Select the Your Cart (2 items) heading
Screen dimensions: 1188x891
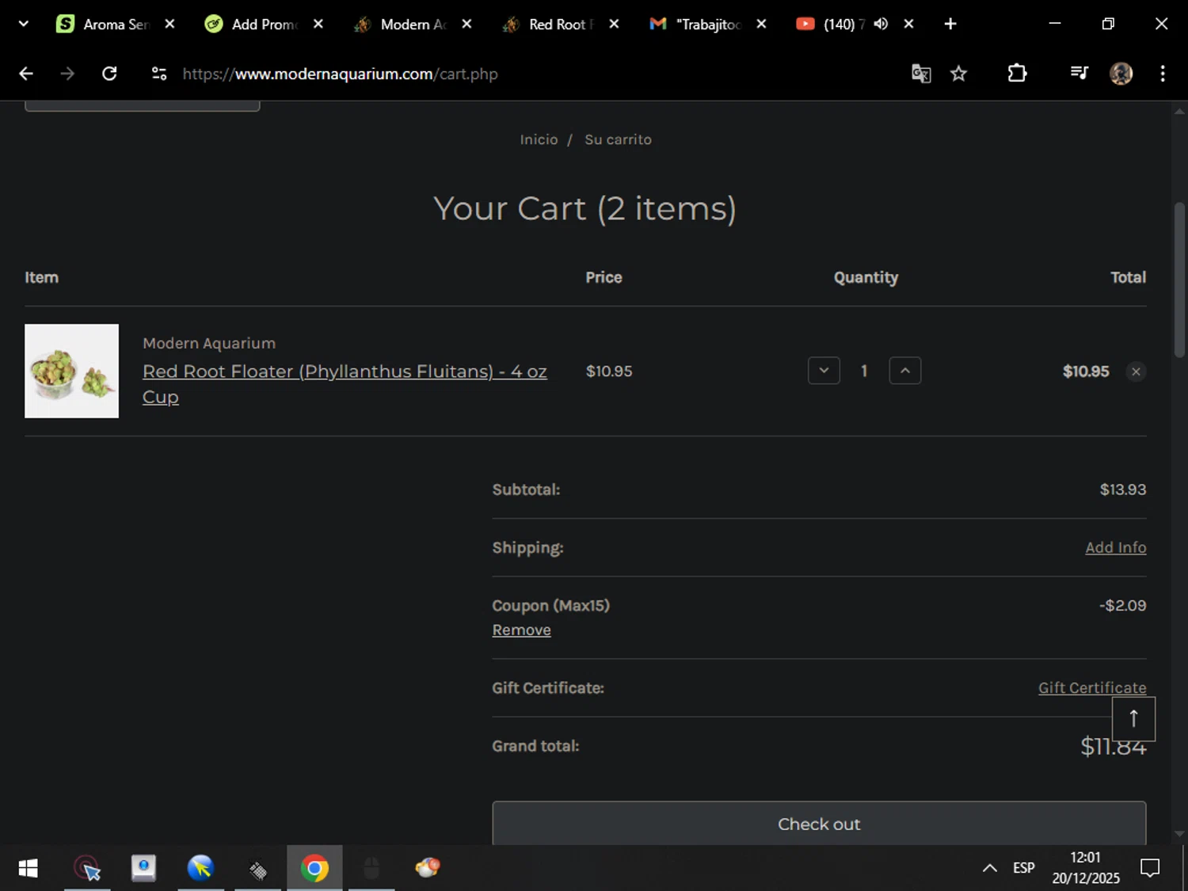584,208
